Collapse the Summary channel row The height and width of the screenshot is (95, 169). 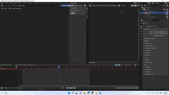[1, 69]
